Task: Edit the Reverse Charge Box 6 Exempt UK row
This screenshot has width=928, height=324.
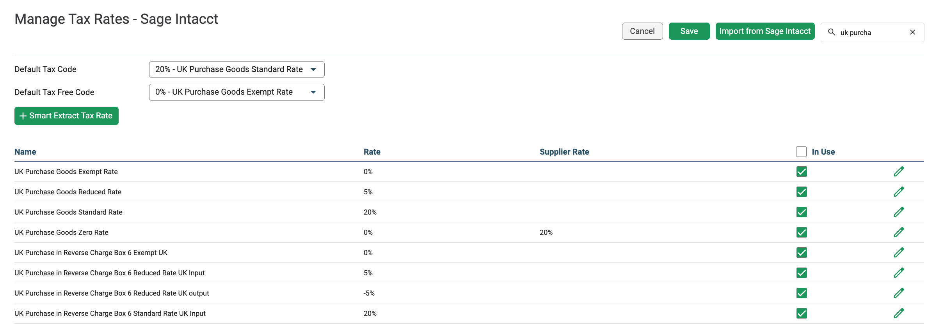Action: [x=899, y=252]
